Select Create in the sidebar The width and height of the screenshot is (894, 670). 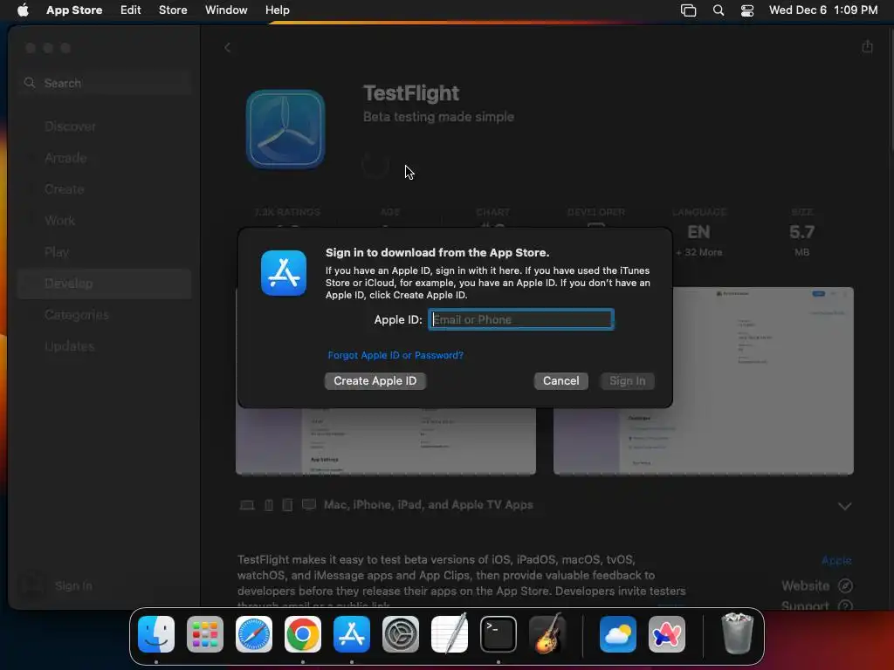tap(105, 189)
